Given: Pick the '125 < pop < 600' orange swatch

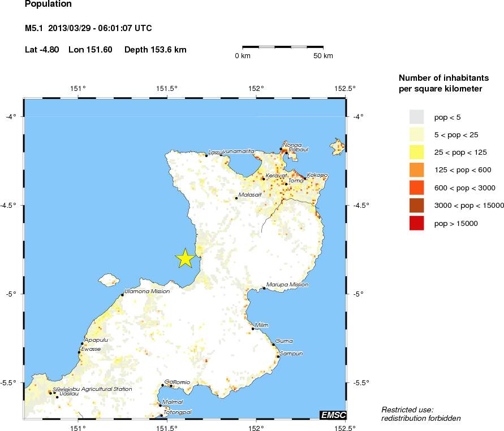Looking at the screenshot, I should coord(416,170).
